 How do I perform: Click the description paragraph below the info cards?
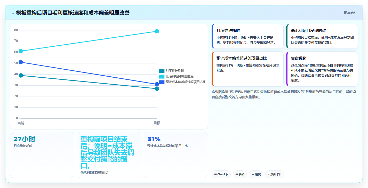[x=284, y=94]
